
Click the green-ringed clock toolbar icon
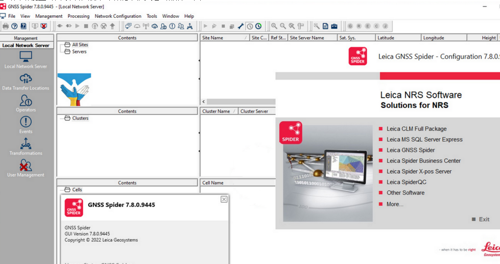258,26
